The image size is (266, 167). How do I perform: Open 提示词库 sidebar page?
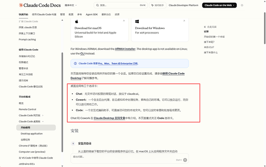24,80
